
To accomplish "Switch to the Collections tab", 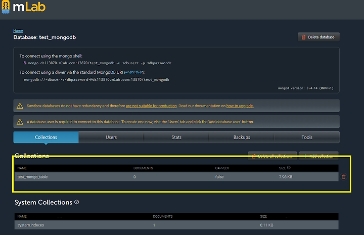I will click(46, 137).
